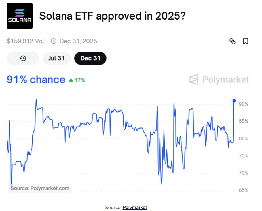Click the 65% axis label
Viewport: 262px width, 211px height.
point(243,190)
